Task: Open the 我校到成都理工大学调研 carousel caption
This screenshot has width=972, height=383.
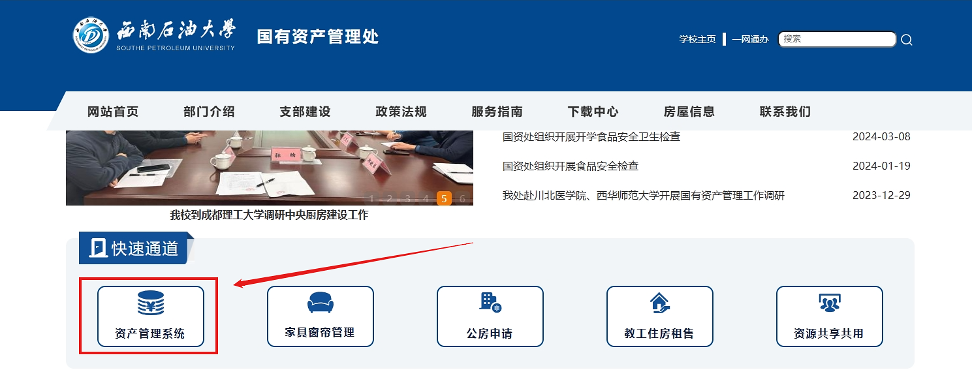Action: click(269, 215)
